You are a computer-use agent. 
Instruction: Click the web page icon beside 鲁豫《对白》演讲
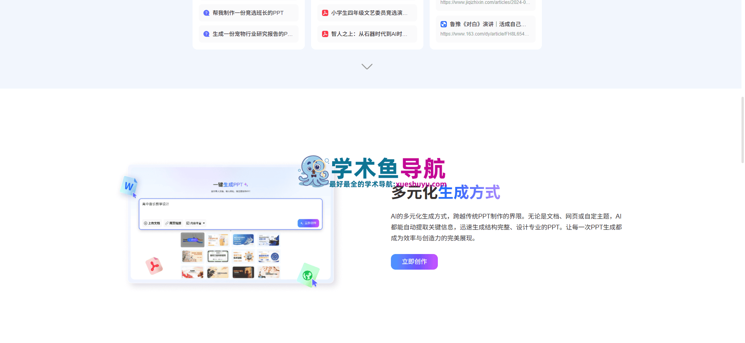click(443, 24)
